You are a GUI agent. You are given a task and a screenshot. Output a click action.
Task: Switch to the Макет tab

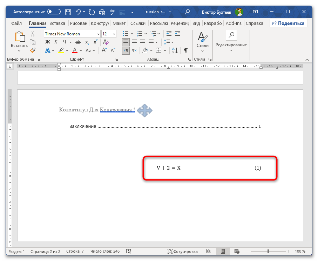119,23
